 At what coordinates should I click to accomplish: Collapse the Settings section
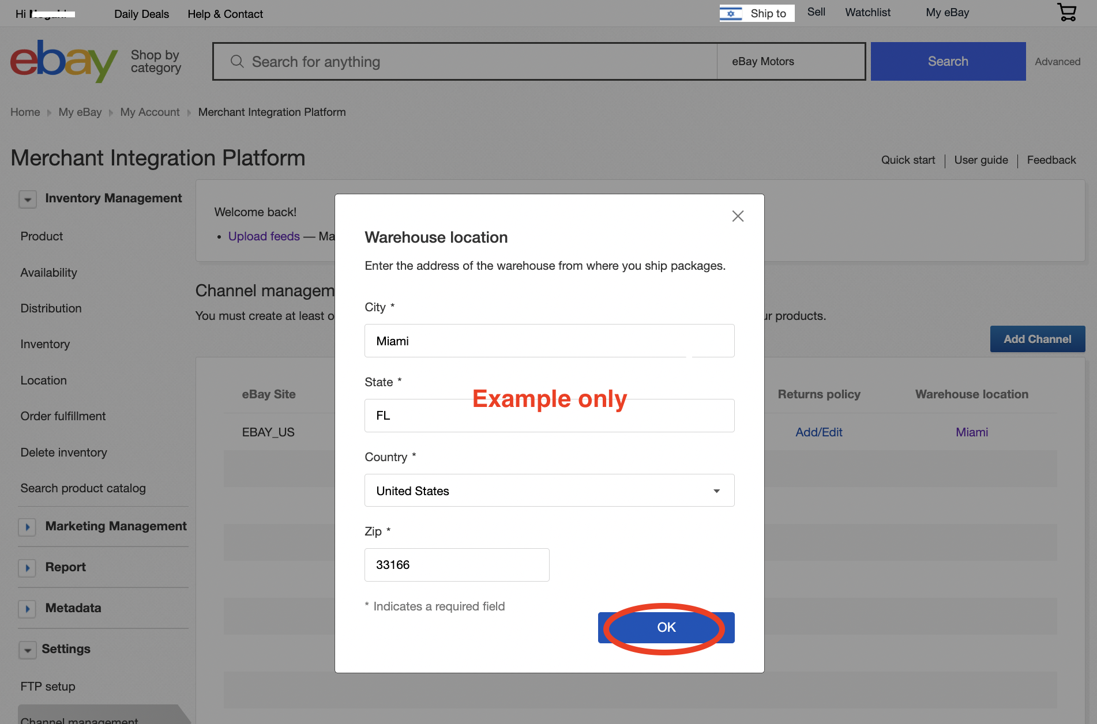[x=27, y=650]
